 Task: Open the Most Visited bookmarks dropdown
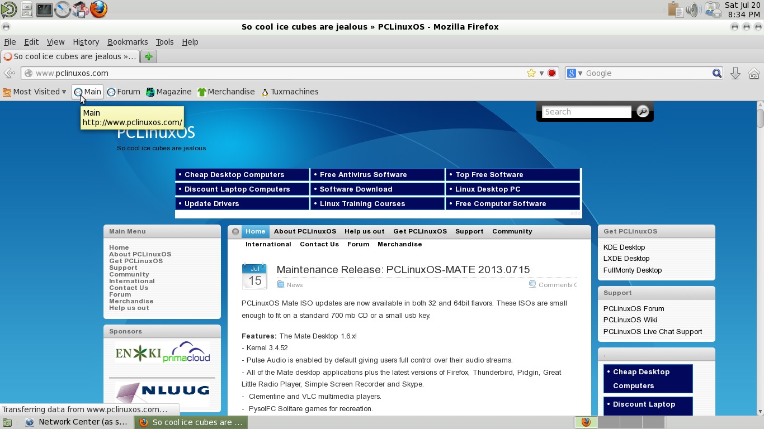[35, 92]
